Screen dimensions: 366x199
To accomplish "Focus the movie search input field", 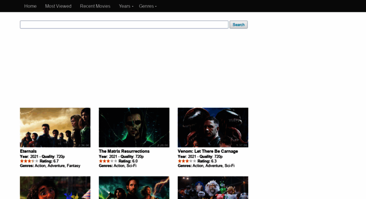I will coord(124,24).
